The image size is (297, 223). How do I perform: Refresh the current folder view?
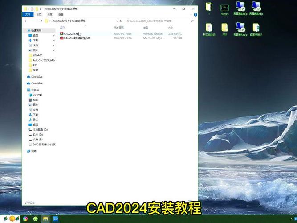[121, 21]
